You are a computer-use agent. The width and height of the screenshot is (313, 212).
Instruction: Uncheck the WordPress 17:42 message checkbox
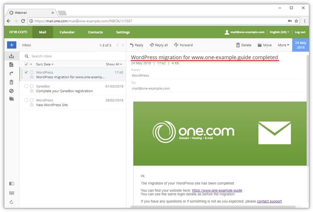click(26, 72)
